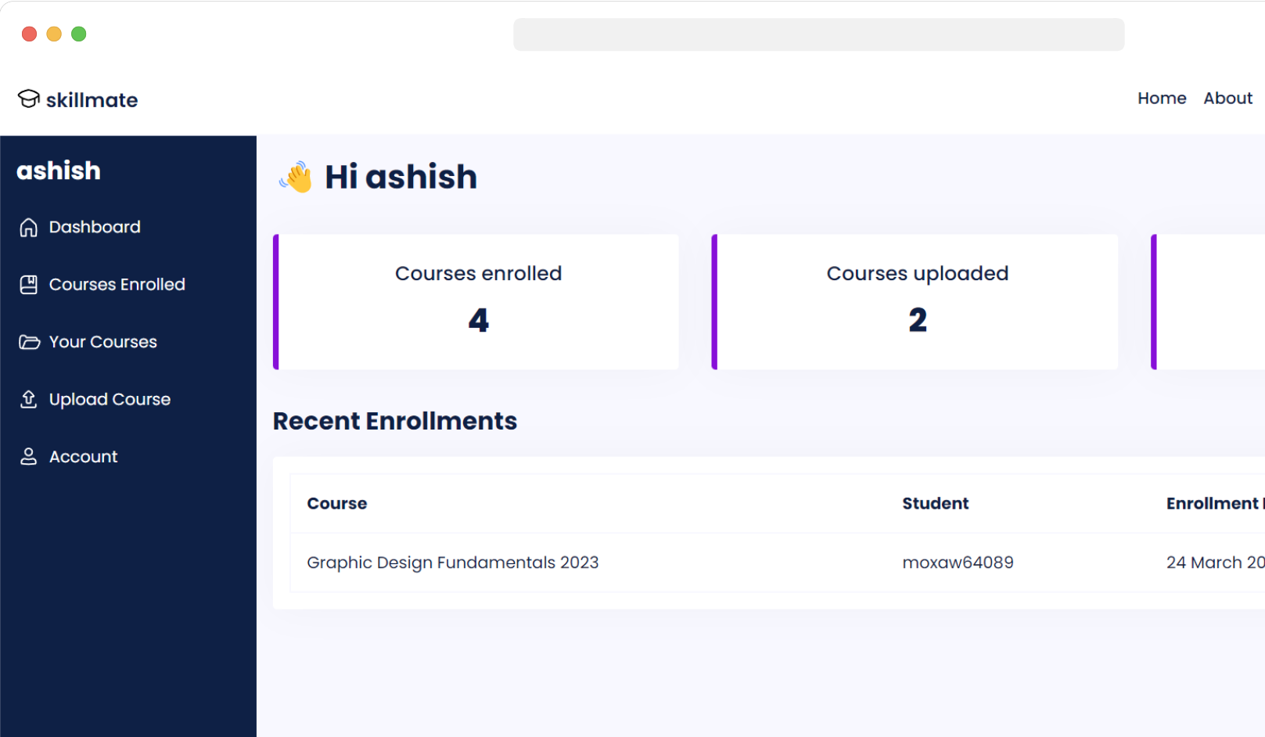Open the Upload Course text label in the sidebar
The height and width of the screenshot is (737, 1265).
(x=110, y=399)
